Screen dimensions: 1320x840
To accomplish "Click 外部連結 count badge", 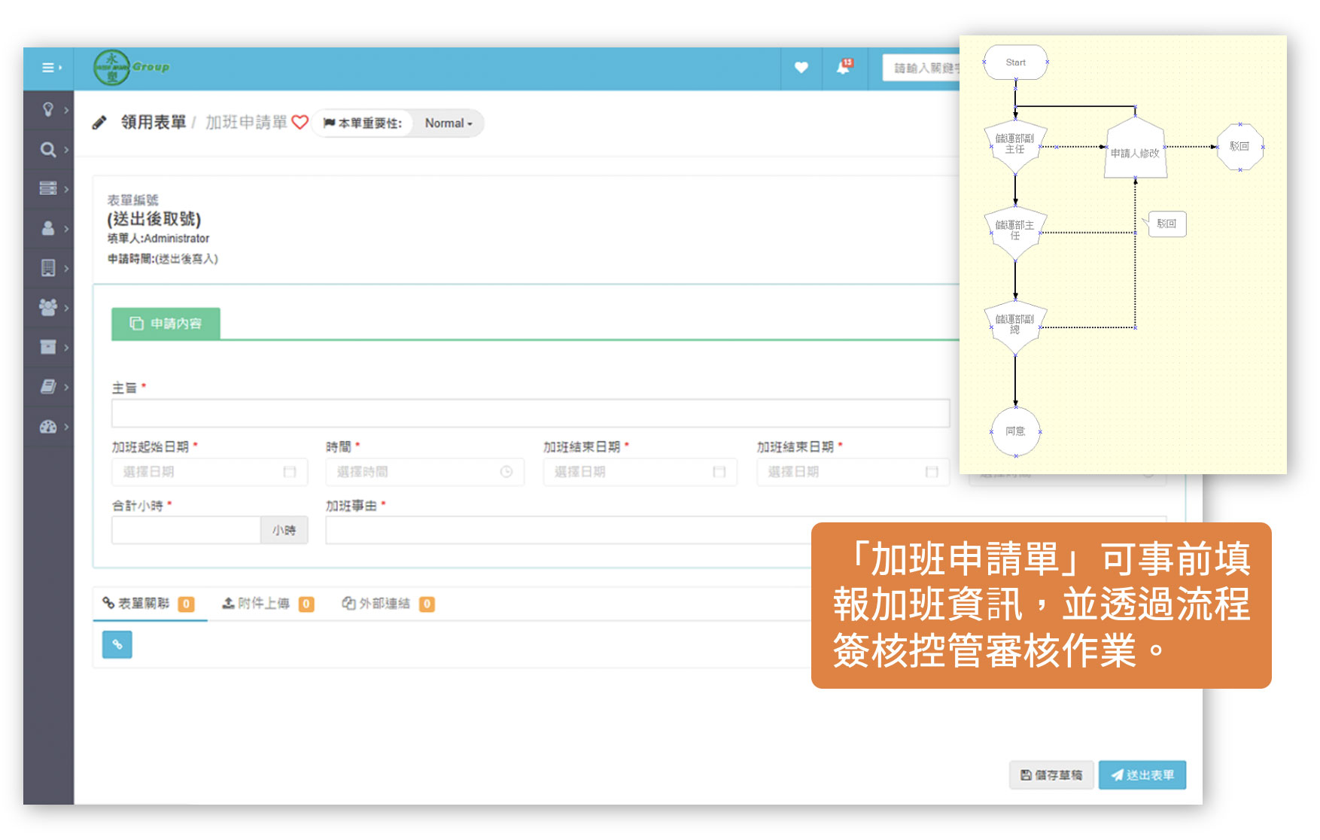I will coord(427,604).
